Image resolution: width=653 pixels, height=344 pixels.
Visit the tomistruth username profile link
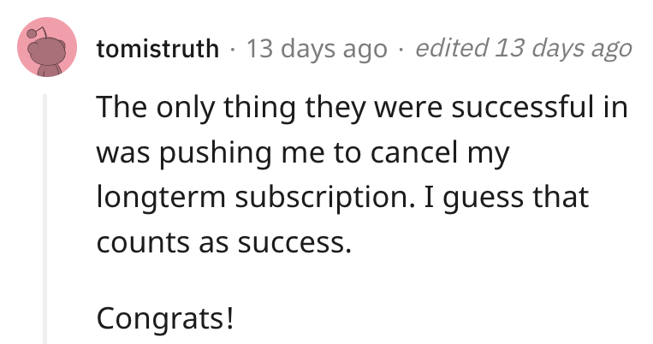click(x=157, y=49)
